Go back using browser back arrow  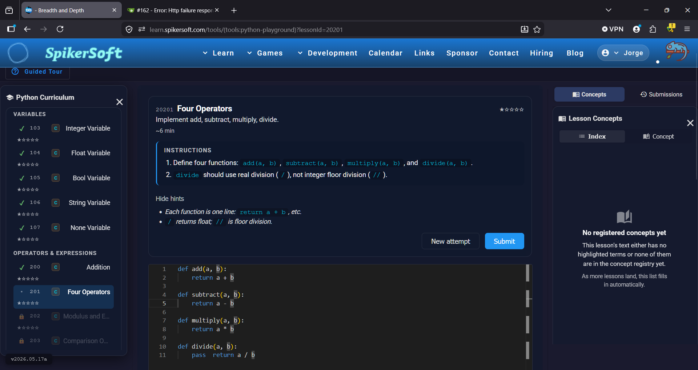point(27,29)
